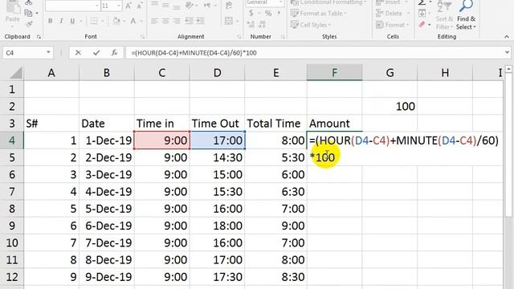The image size is (514, 289).
Task: Click the Date cell 5-Dec-19
Action: click(107, 209)
